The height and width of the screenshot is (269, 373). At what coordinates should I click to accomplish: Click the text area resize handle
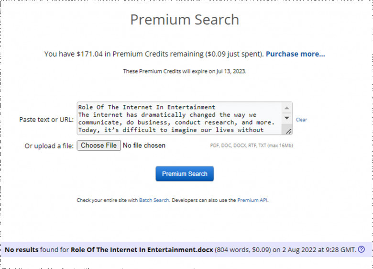point(288,131)
